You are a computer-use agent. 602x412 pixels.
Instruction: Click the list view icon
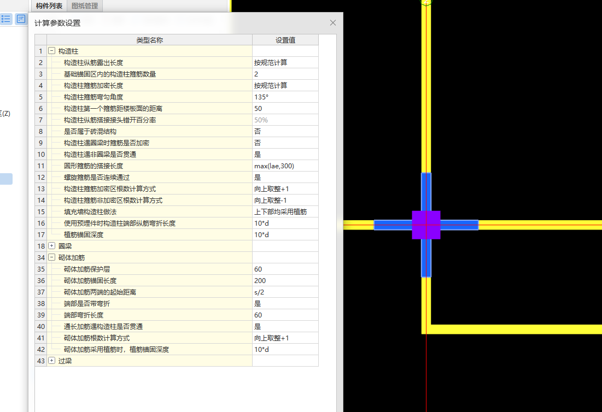(x=6, y=19)
